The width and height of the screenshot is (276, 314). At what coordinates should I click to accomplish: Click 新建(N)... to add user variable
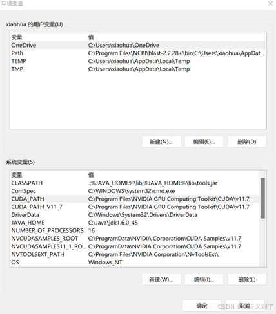(x=161, y=142)
